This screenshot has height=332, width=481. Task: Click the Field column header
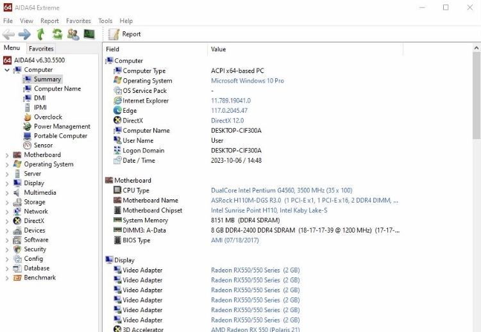click(156, 49)
